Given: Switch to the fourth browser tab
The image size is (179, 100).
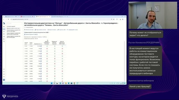Looking at the screenshot, I should coord(58,17).
